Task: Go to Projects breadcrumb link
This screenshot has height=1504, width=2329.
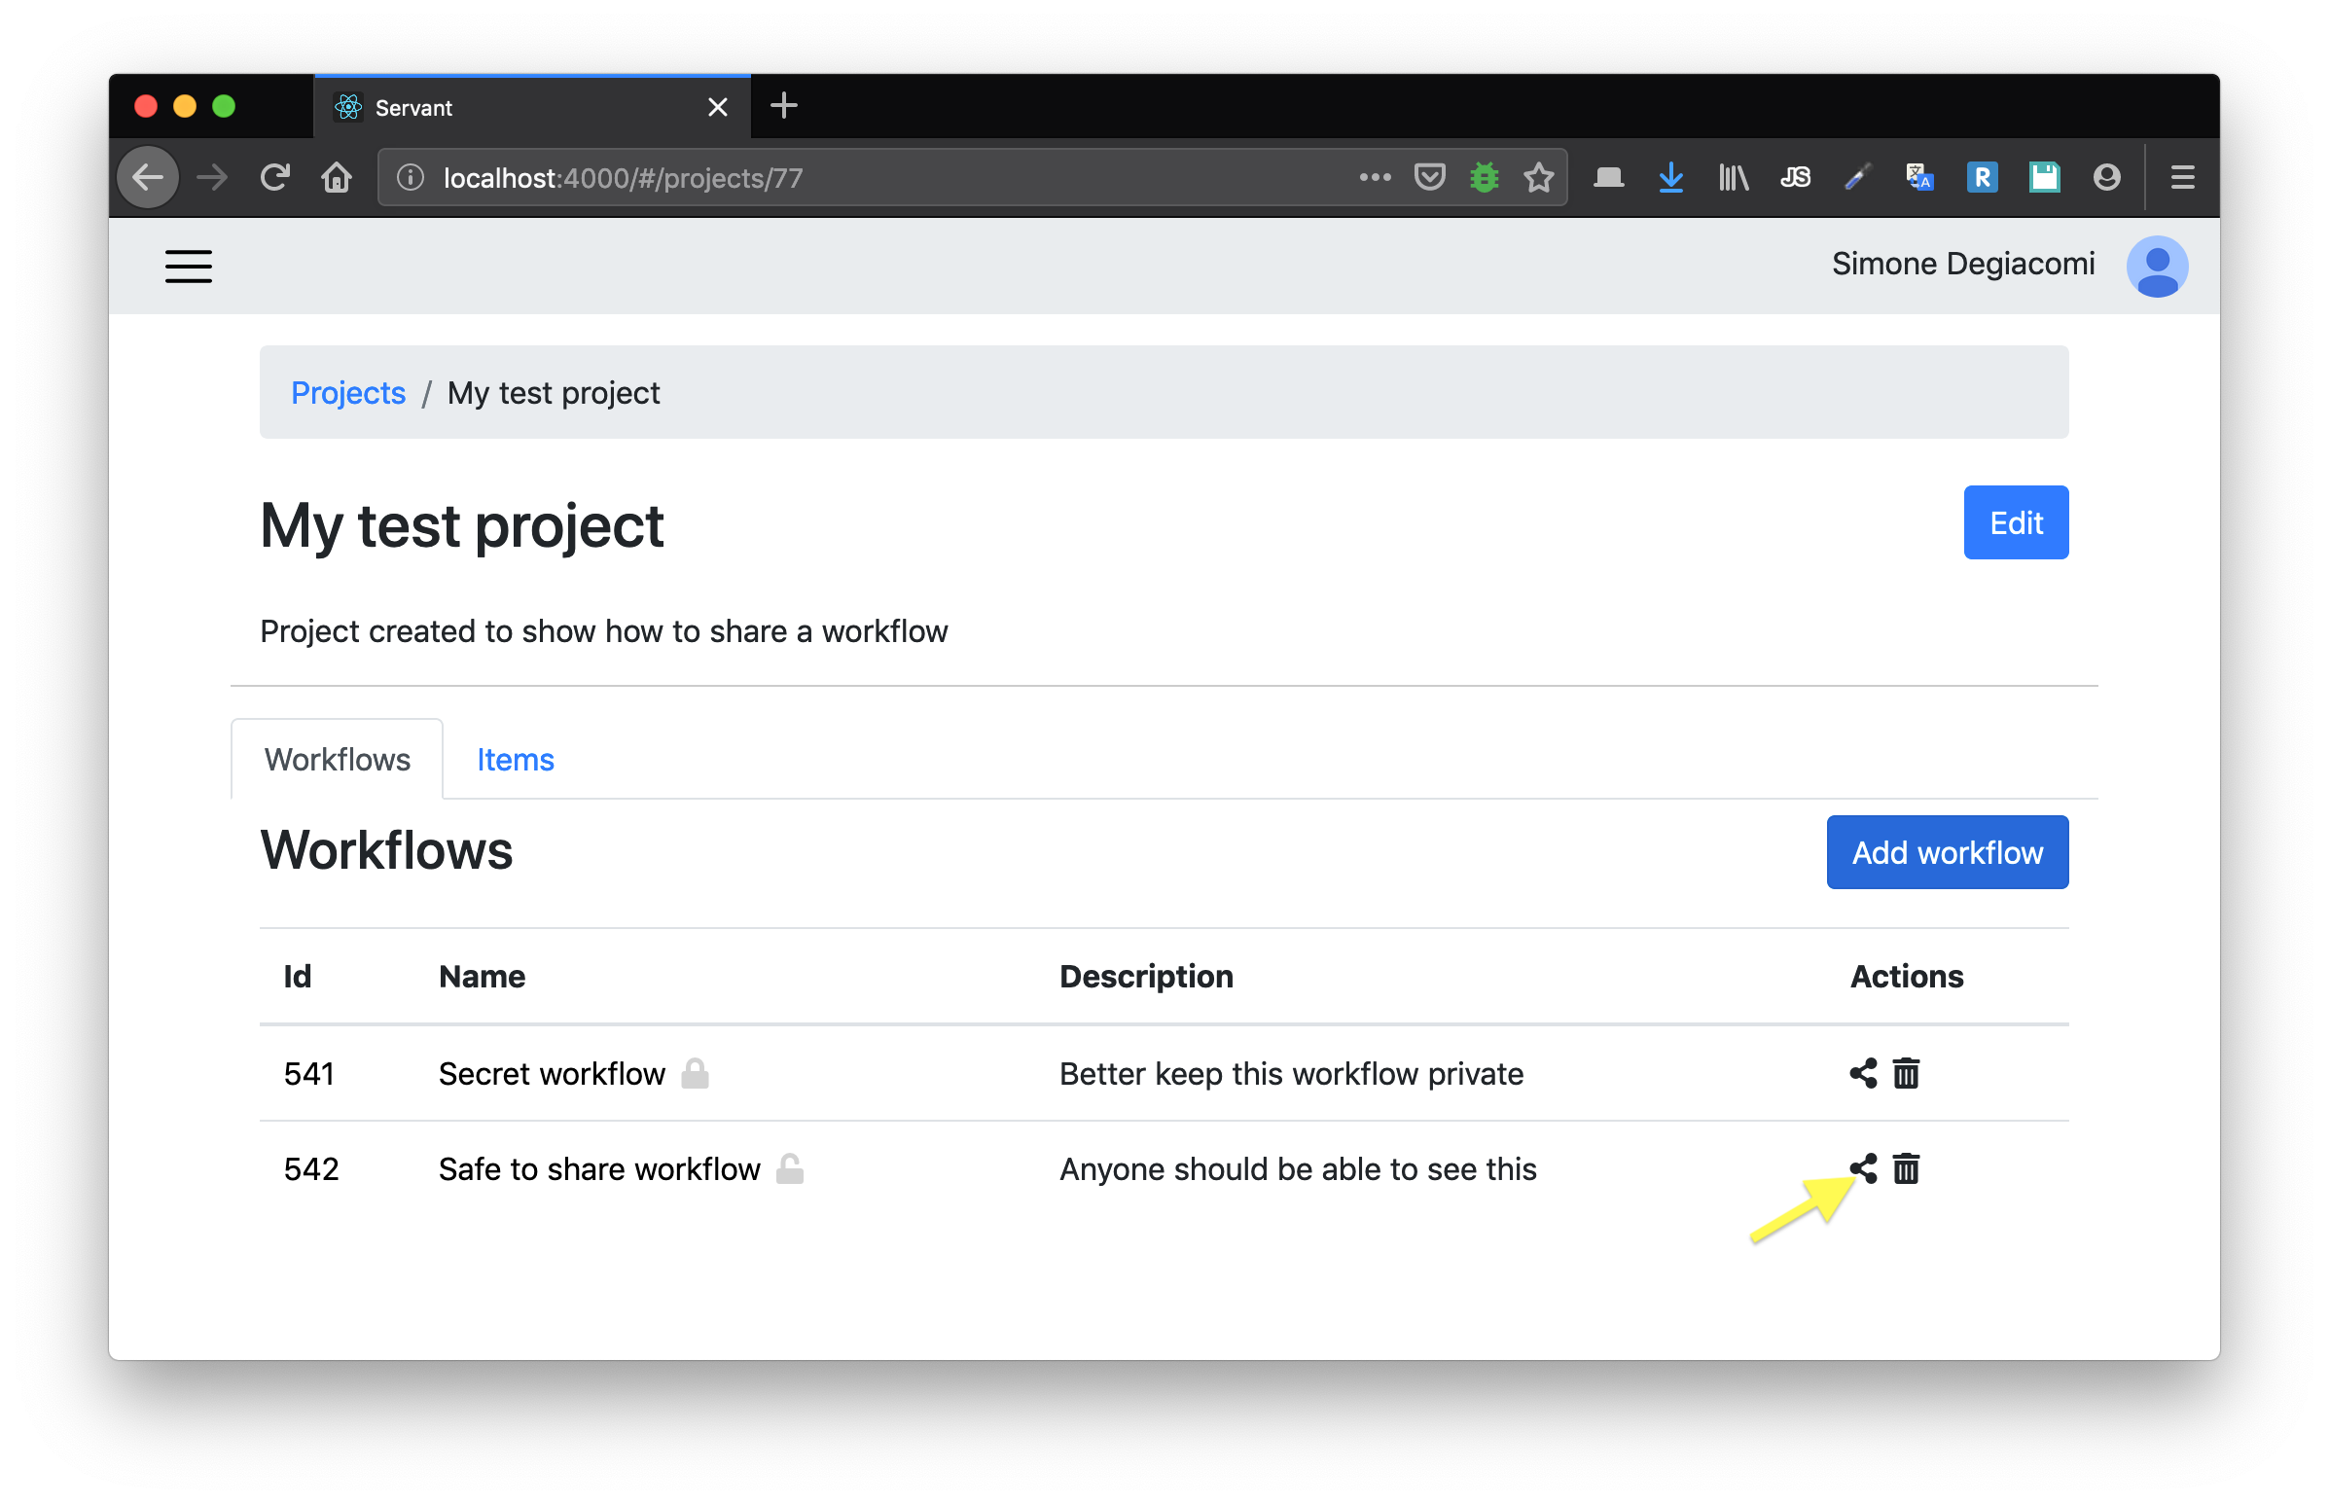Action: (x=347, y=393)
